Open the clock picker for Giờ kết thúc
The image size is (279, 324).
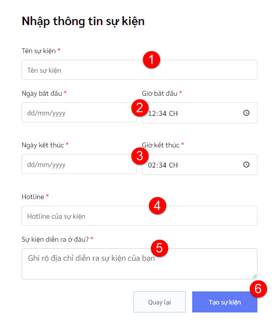coord(246,165)
